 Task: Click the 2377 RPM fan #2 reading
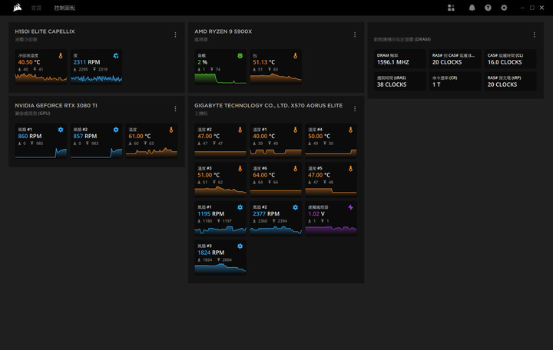(x=267, y=213)
